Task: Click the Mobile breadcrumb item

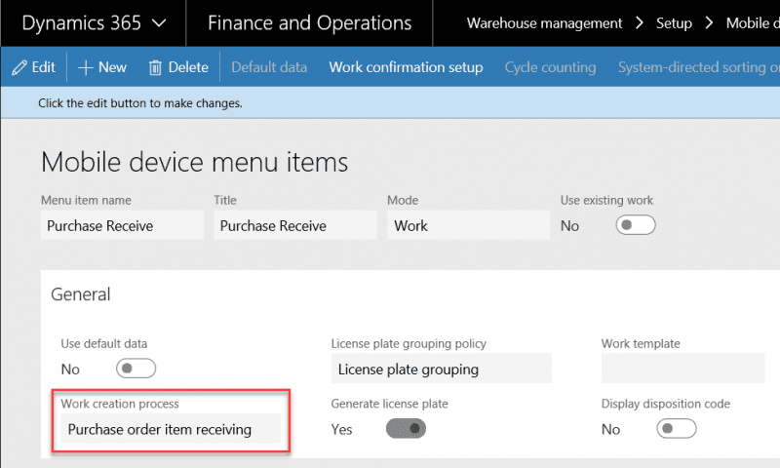Action: click(x=753, y=22)
